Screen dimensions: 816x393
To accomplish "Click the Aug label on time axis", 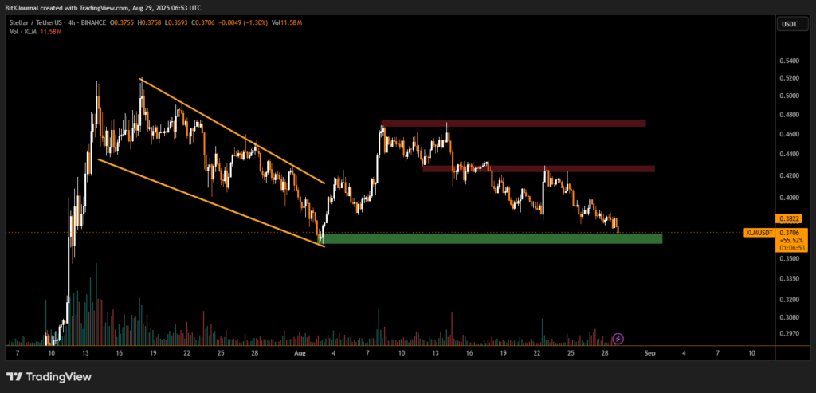I will click(300, 352).
